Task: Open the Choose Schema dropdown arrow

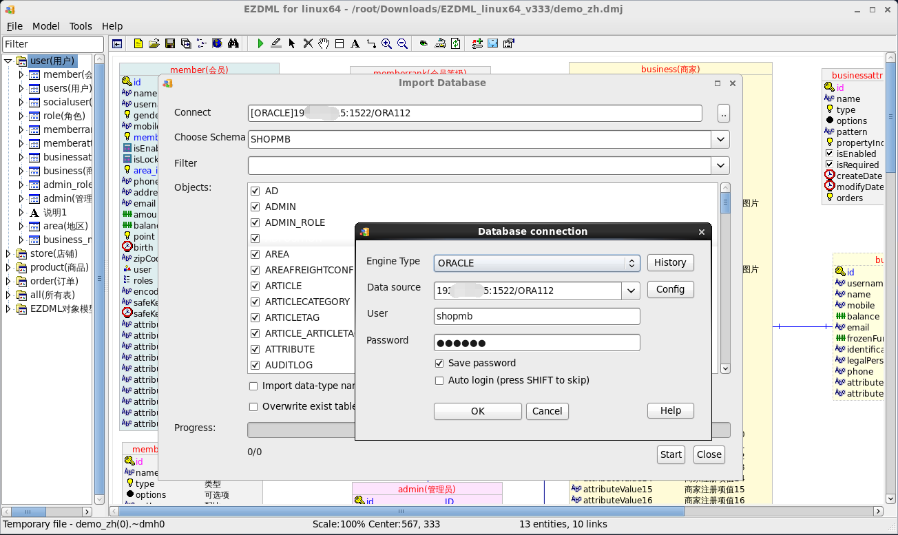Action: click(720, 139)
